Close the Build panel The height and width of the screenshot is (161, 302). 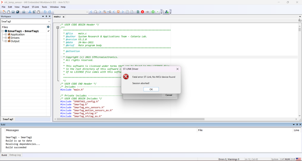[x=300, y=125]
